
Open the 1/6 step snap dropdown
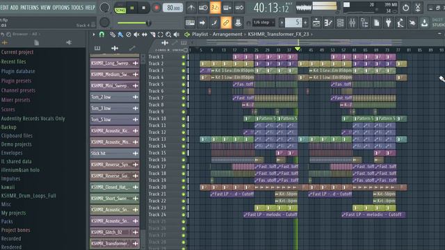click(x=263, y=22)
